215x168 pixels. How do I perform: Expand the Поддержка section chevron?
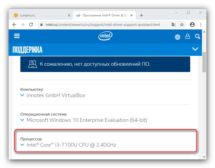pos(195,49)
